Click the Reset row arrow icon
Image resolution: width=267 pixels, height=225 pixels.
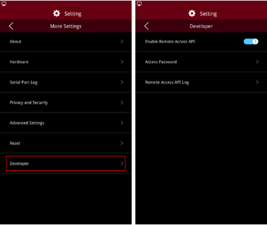pos(122,143)
